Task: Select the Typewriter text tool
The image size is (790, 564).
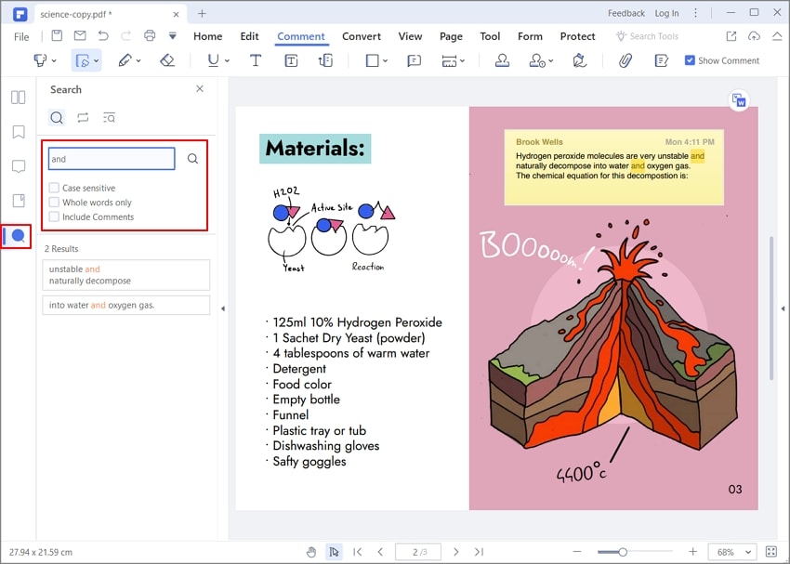Action: 256,60
